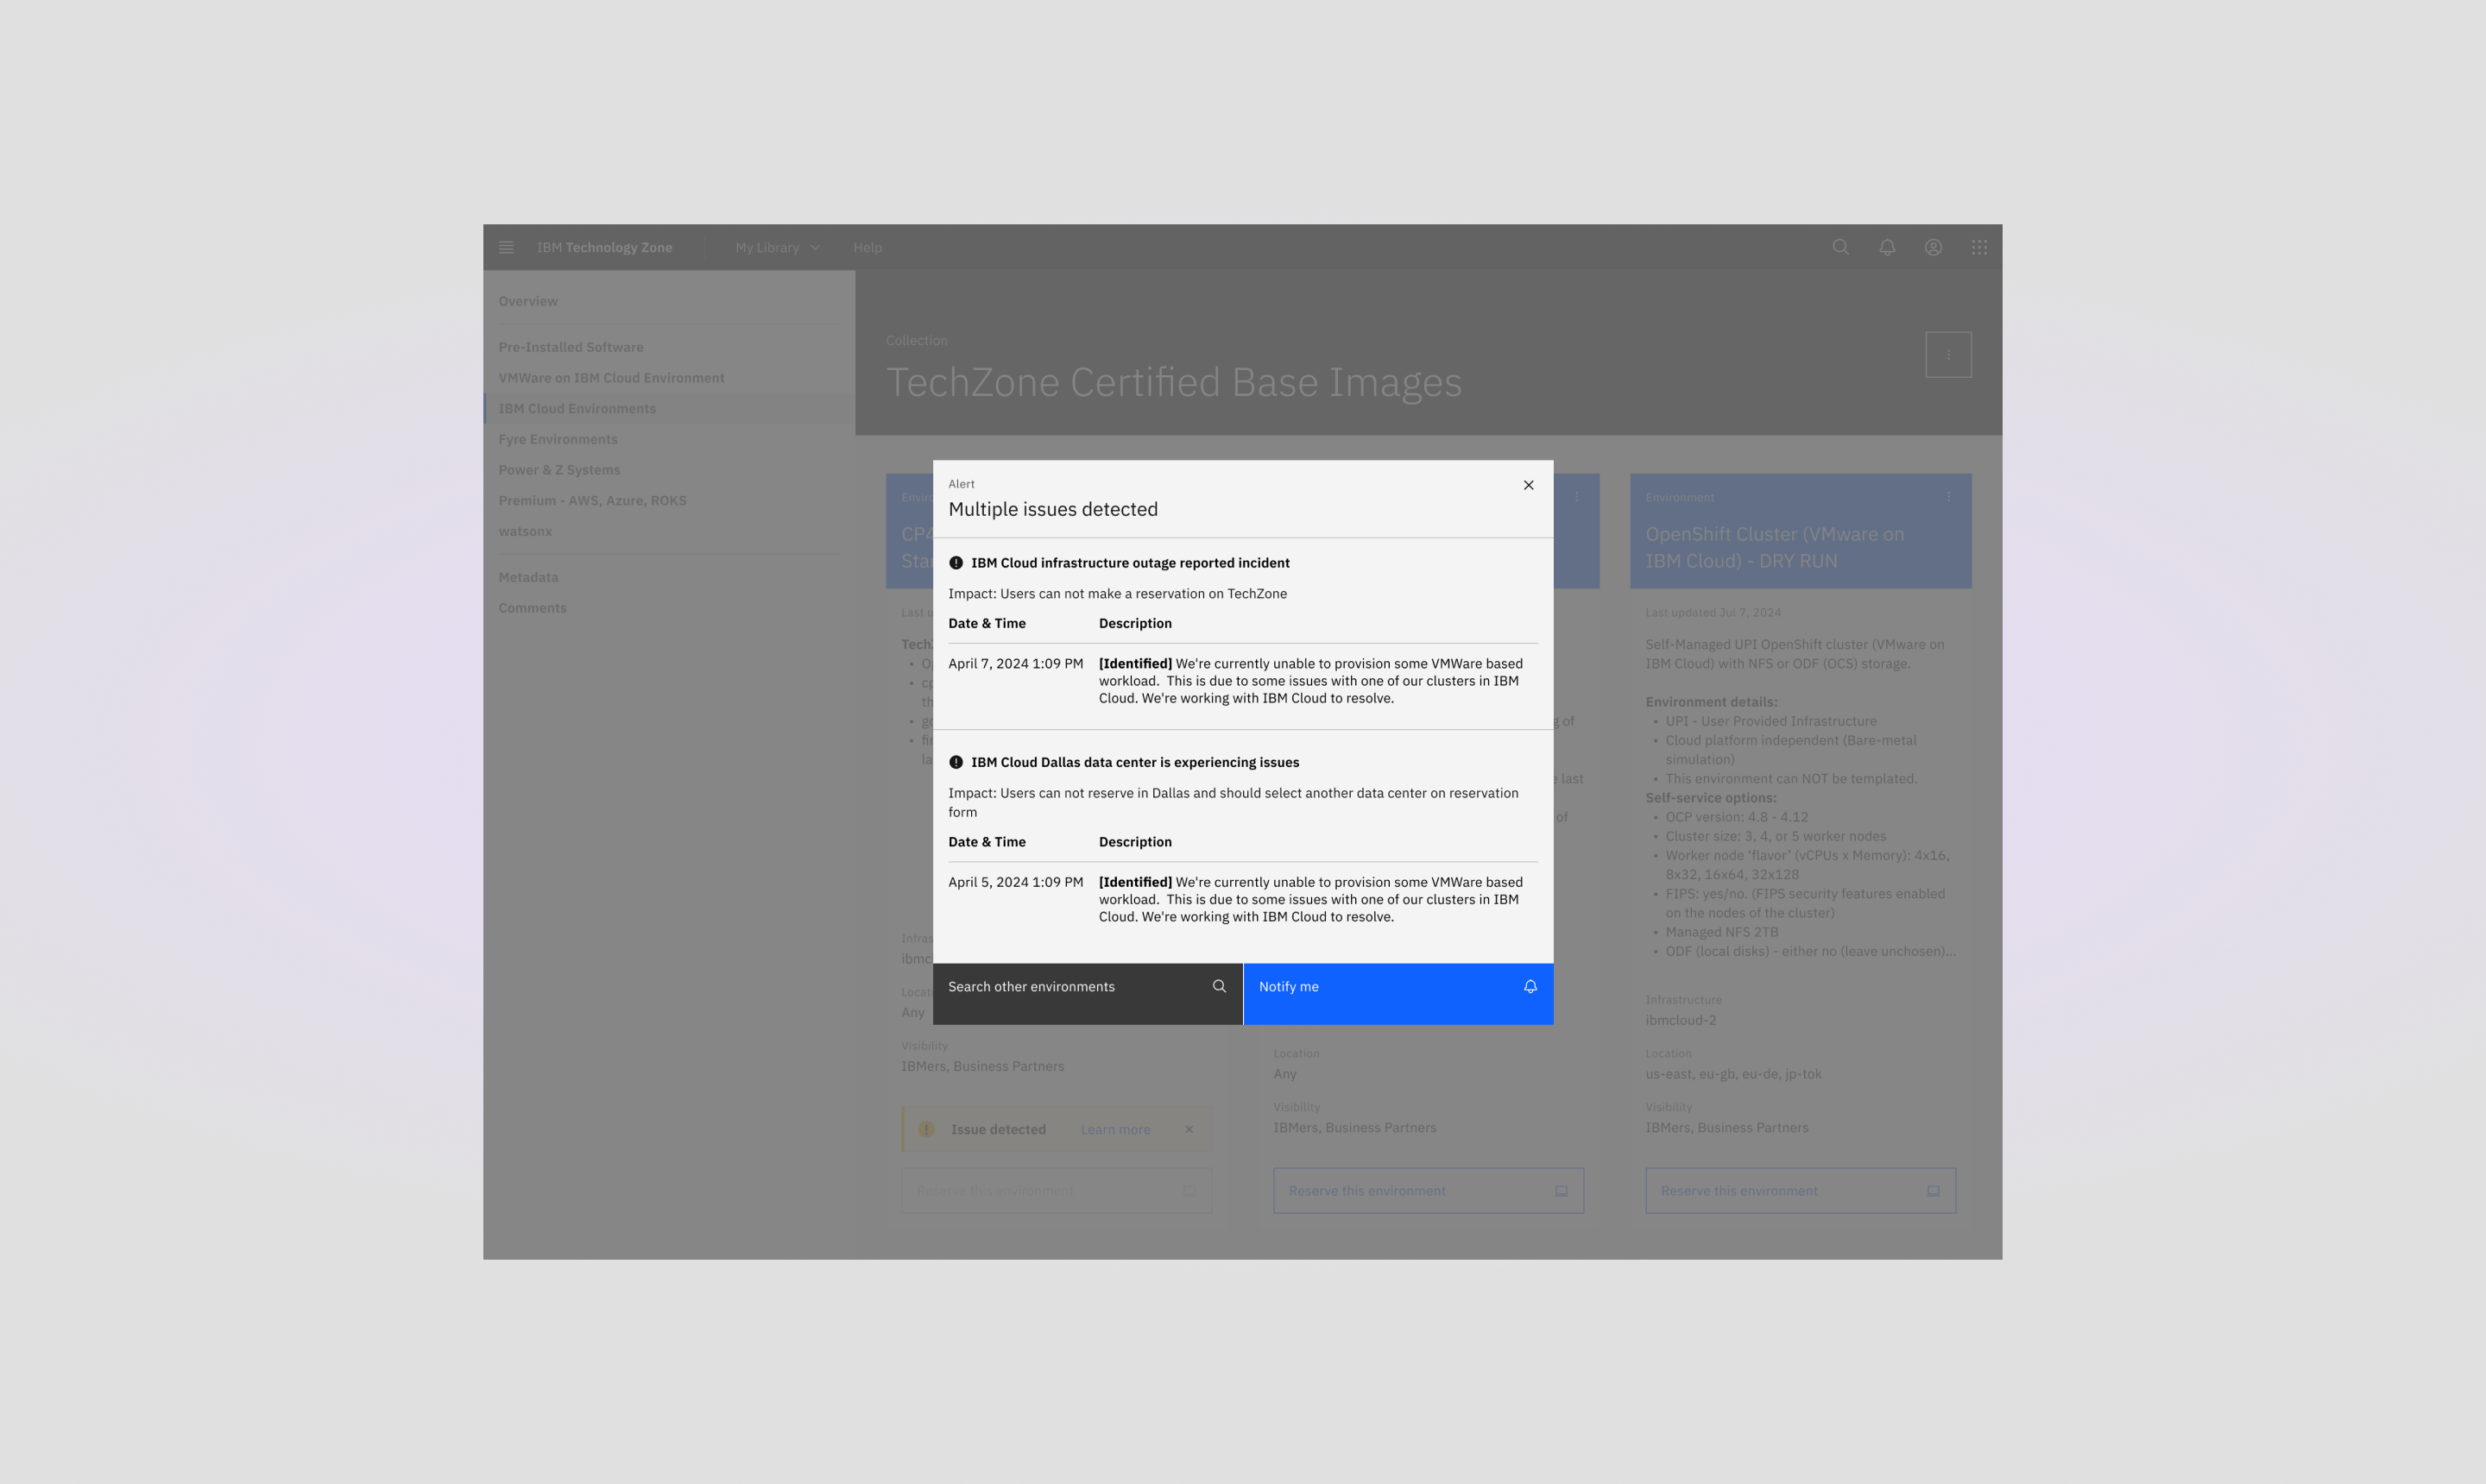Image resolution: width=2486 pixels, height=1484 pixels.
Task: Click the IBM Technology Zone logo
Action: (604, 247)
